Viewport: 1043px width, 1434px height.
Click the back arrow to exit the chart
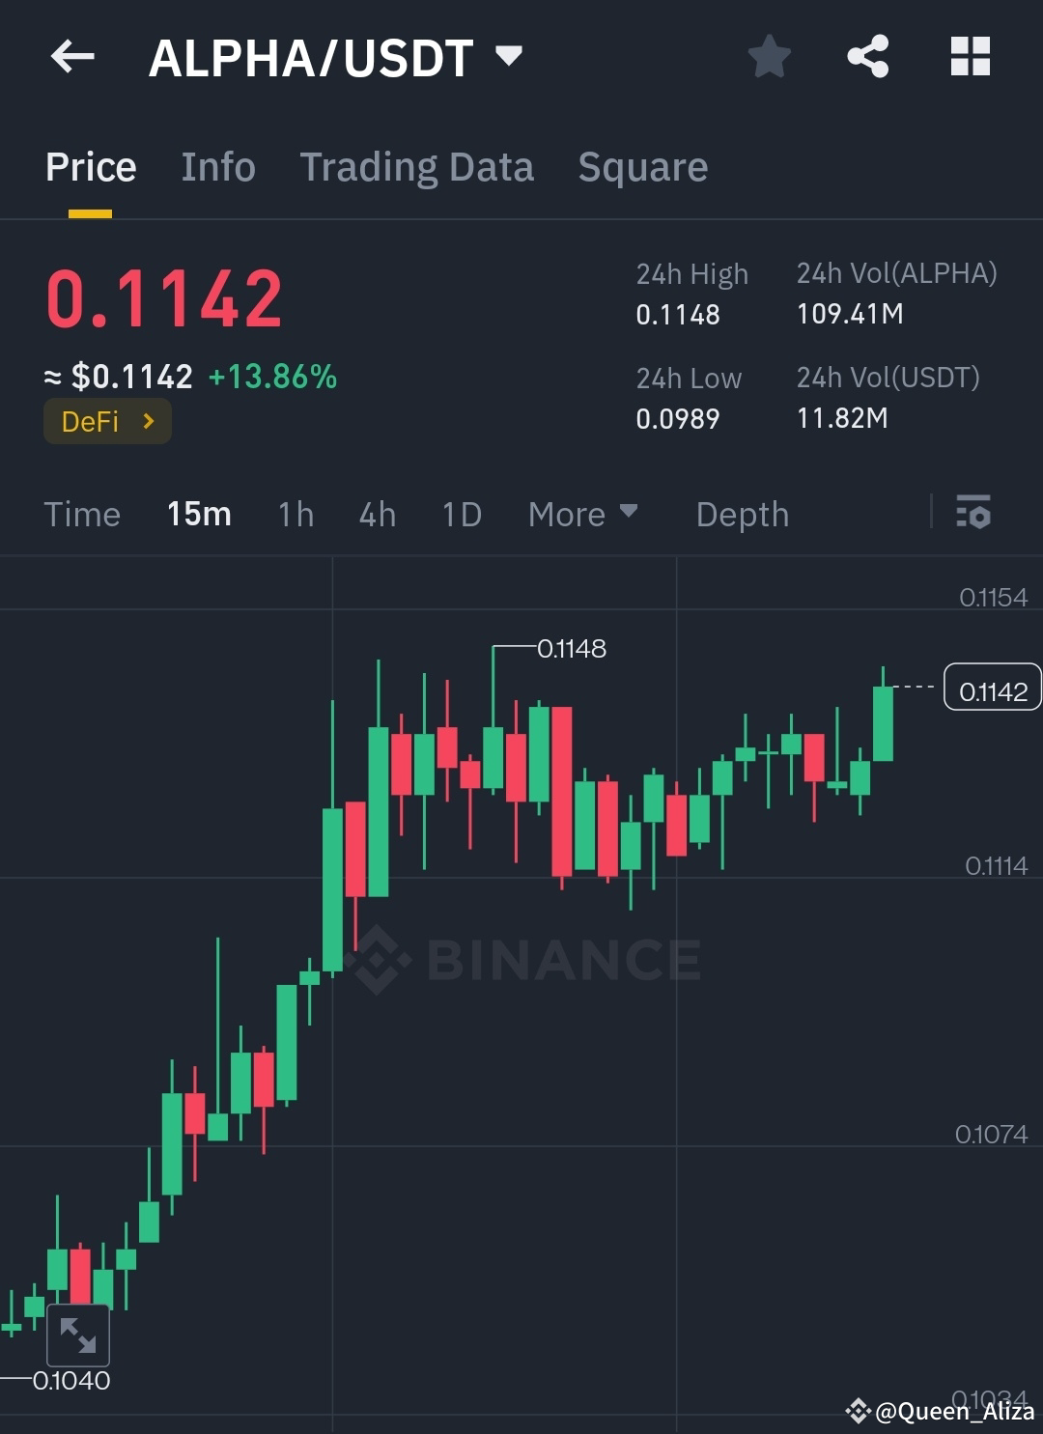[x=70, y=56]
